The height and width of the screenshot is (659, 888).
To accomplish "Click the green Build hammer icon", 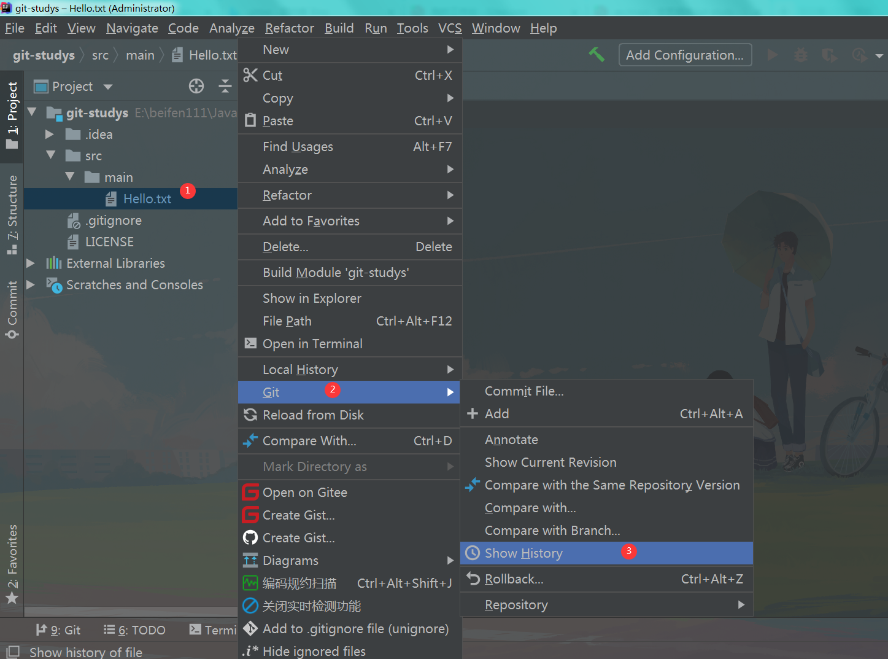I will (x=597, y=55).
